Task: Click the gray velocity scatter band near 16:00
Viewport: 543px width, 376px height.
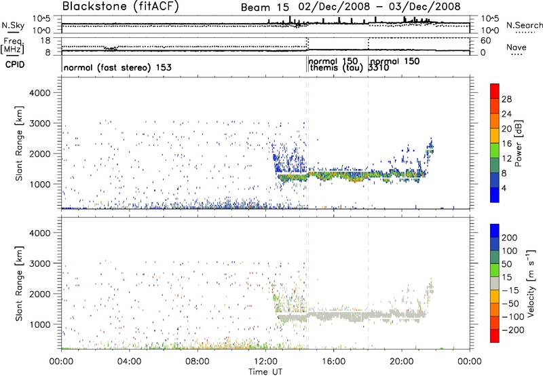Action: [334, 315]
